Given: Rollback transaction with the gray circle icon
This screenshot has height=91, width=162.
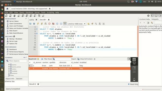Looking at the screenshot, I should (61, 24).
